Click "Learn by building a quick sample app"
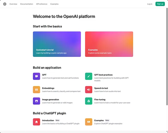 tap(51, 53)
